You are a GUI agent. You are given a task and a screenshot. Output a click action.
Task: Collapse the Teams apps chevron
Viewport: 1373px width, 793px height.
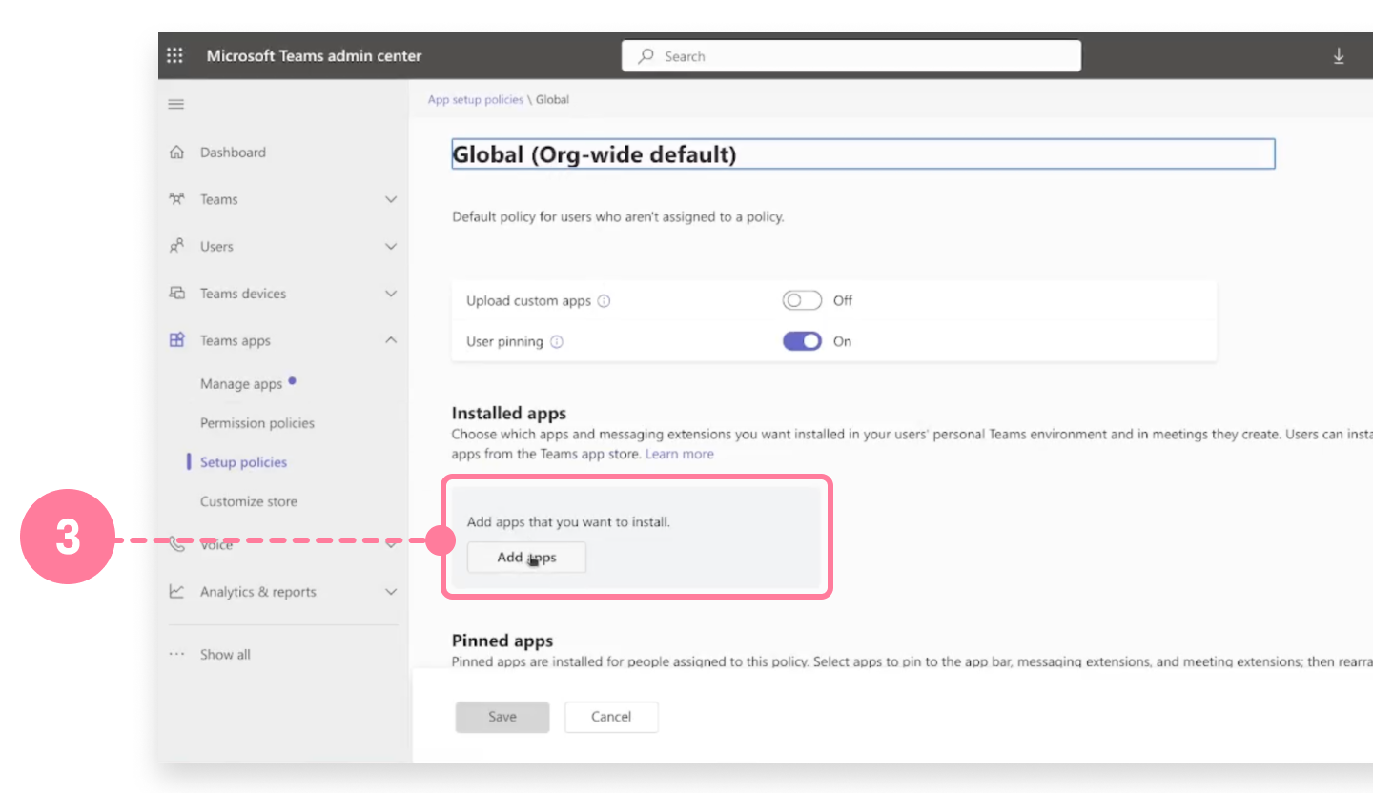(390, 340)
